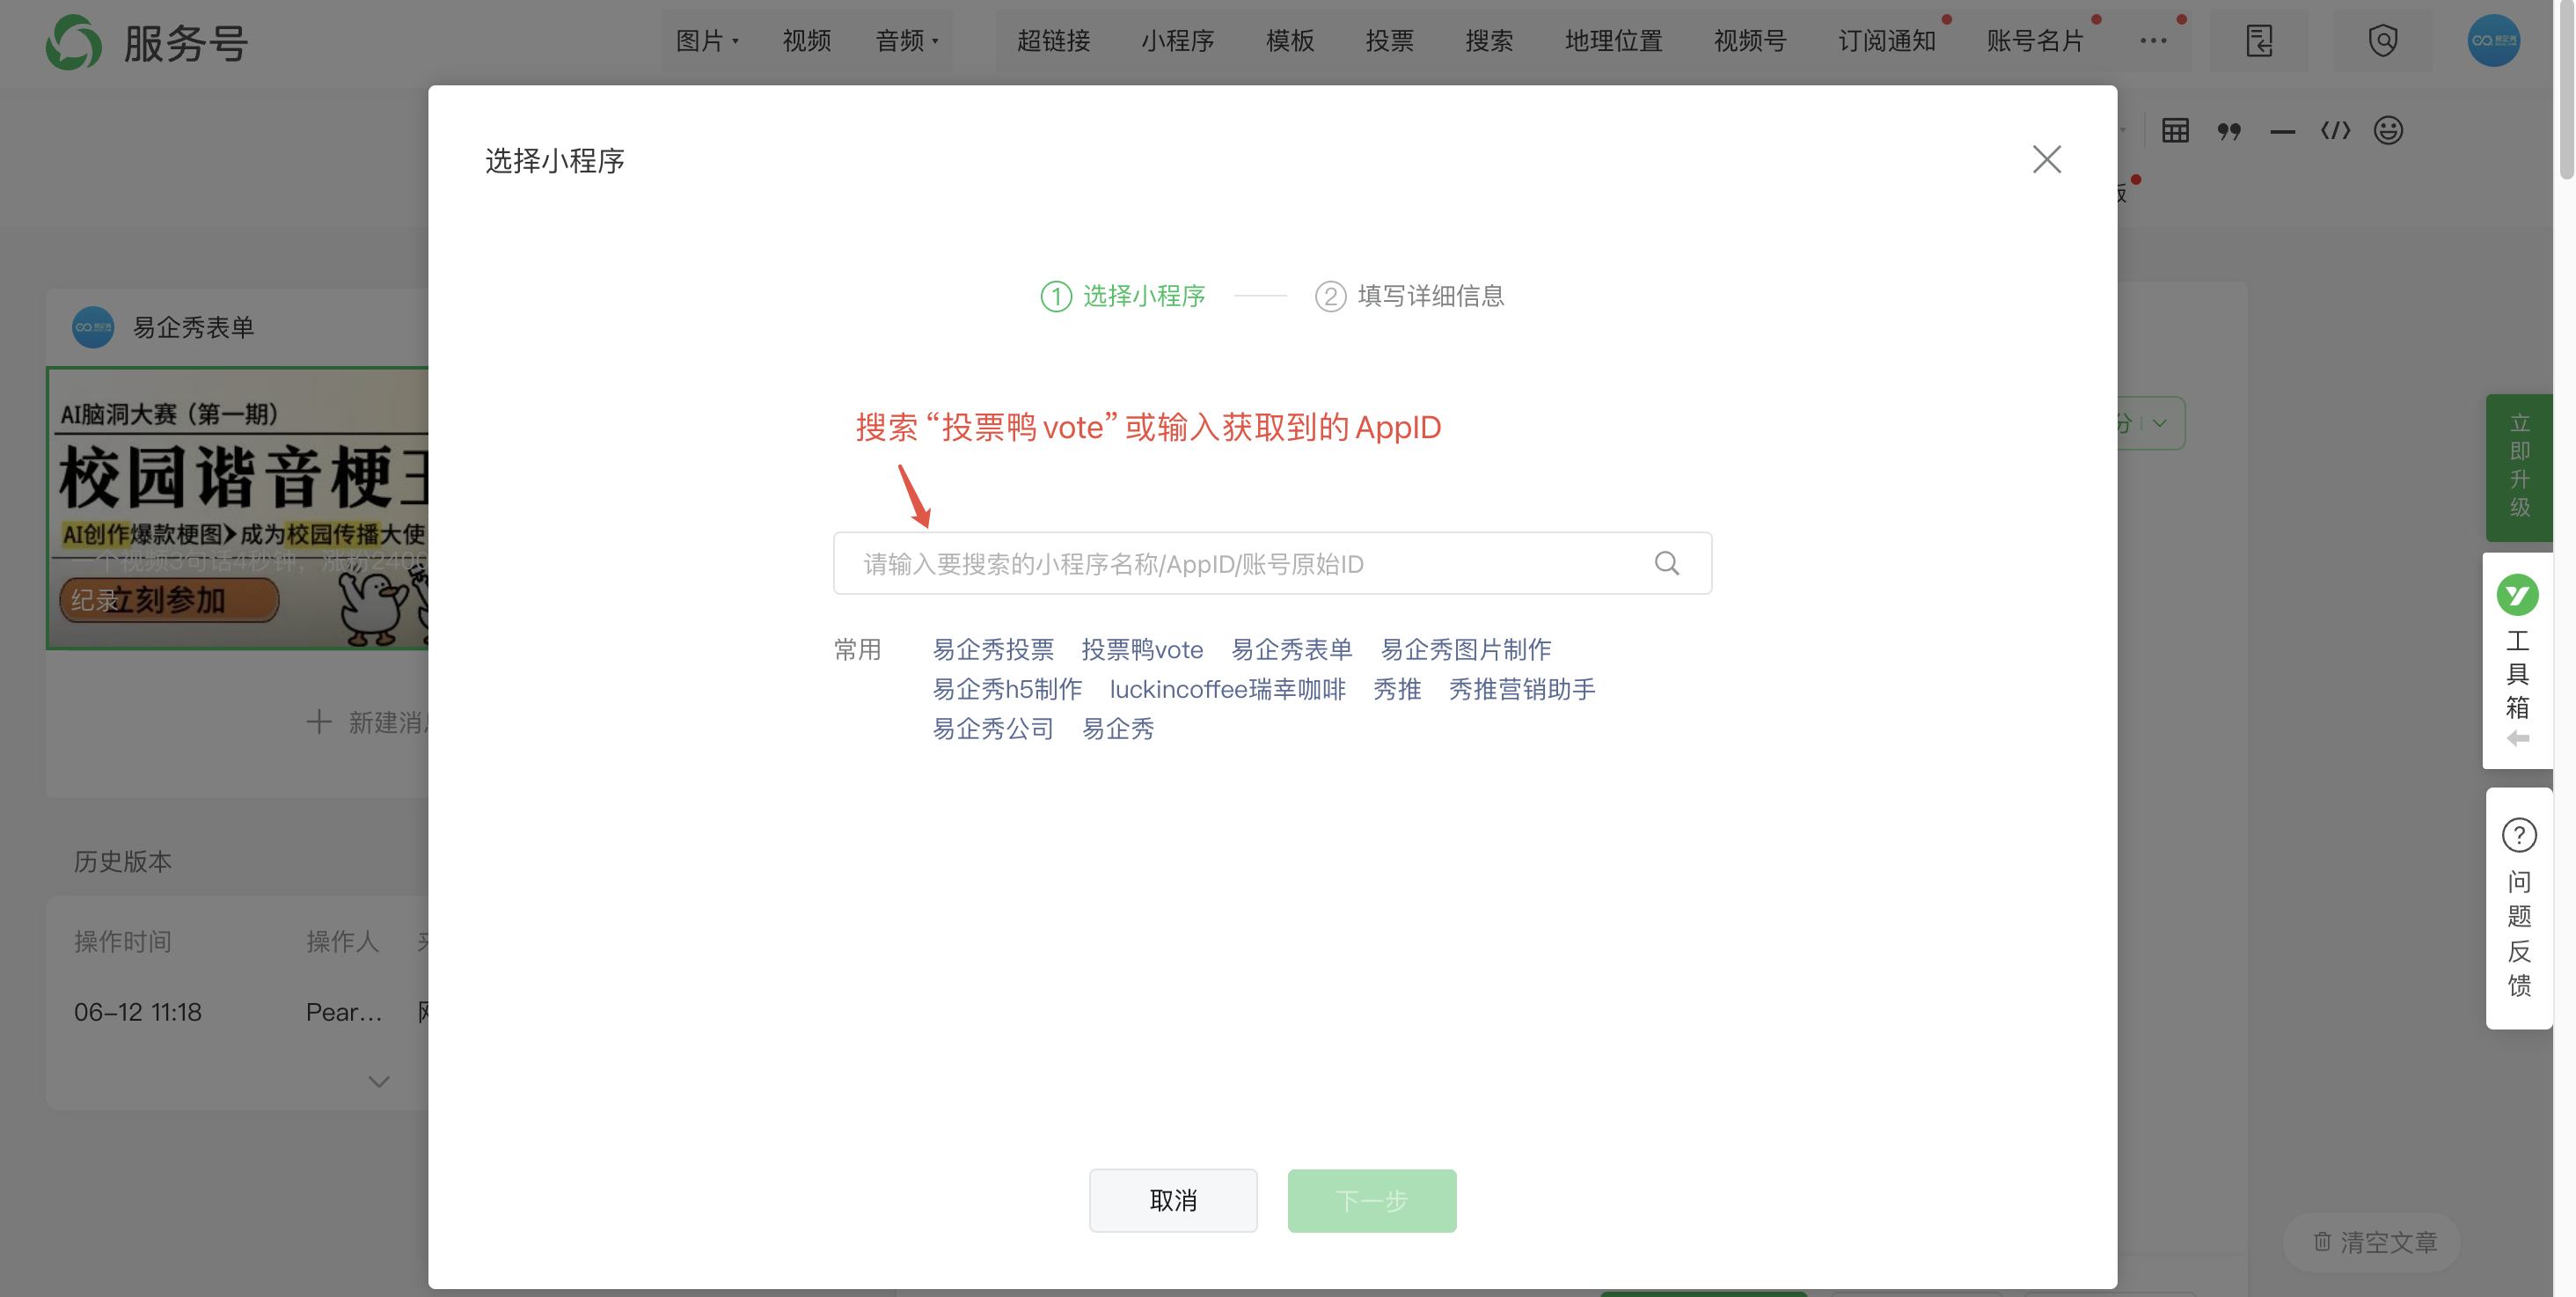Click the 视频号 toolbar item
The height and width of the screenshot is (1297, 2576).
pyautogui.click(x=1750, y=41)
